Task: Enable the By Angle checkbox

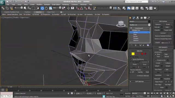Action: [x=131, y=62]
